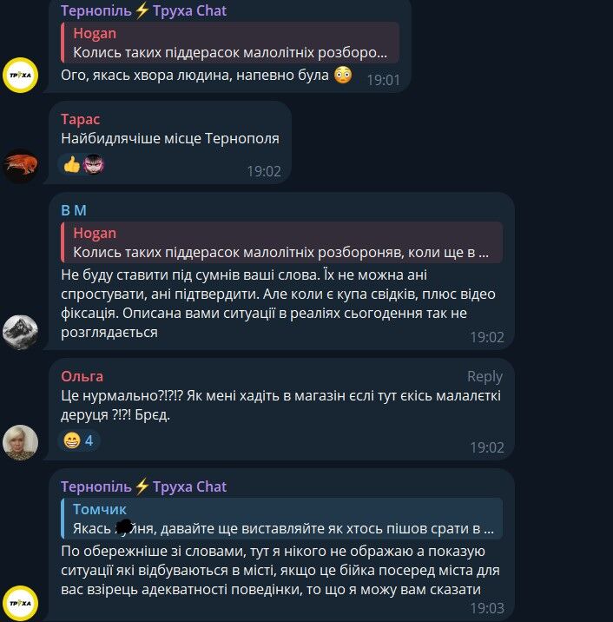The width and height of the screenshot is (613, 622).
Task: Toggle the grinning emoji reaction with count 4
Action: click(x=78, y=440)
